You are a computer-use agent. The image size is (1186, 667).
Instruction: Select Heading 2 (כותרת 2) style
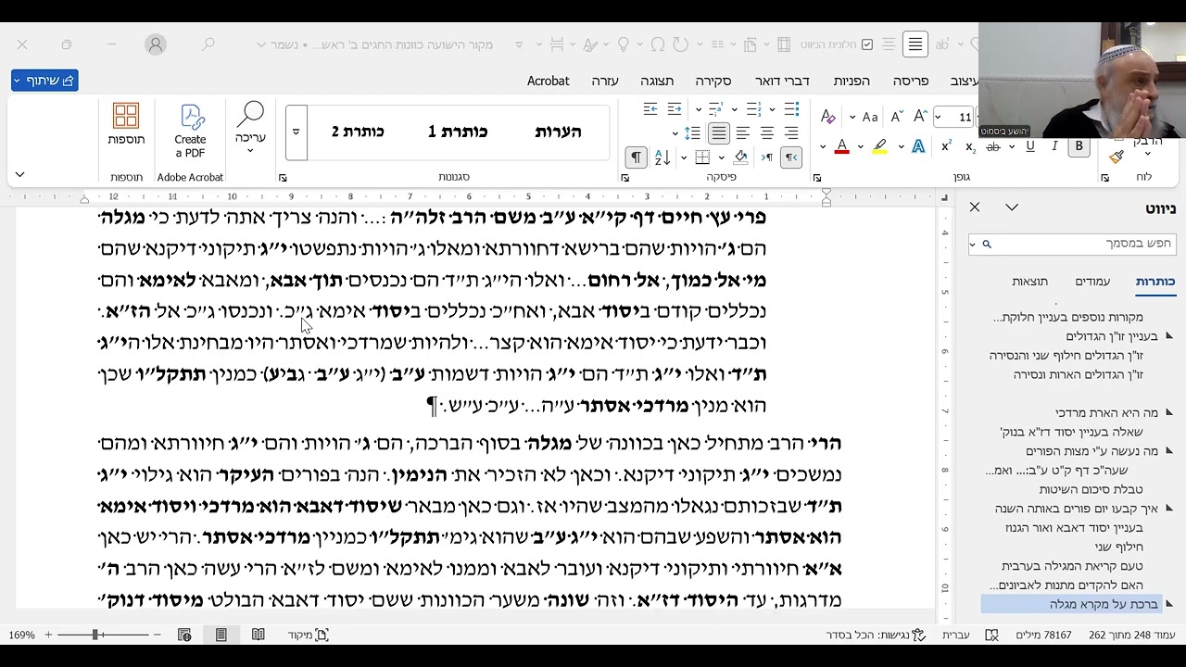(x=359, y=132)
